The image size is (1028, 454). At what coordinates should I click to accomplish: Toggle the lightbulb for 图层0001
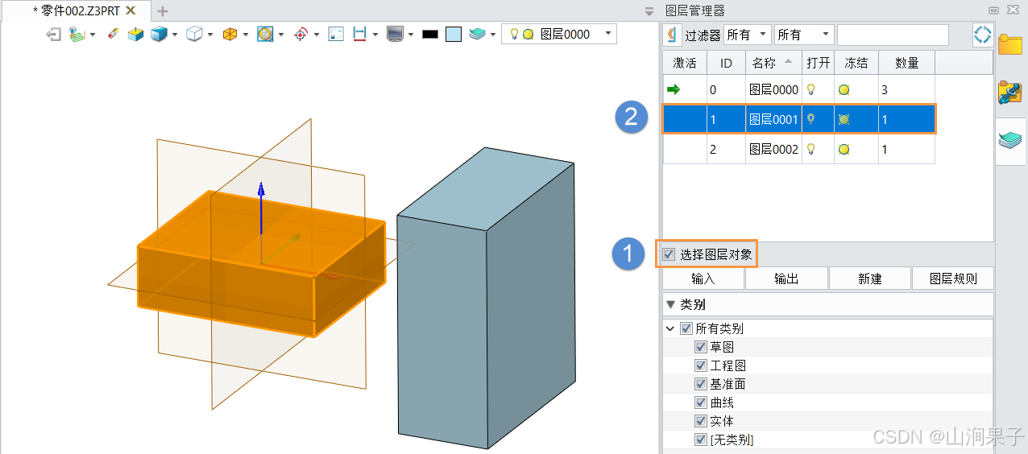click(x=812, y=119)
